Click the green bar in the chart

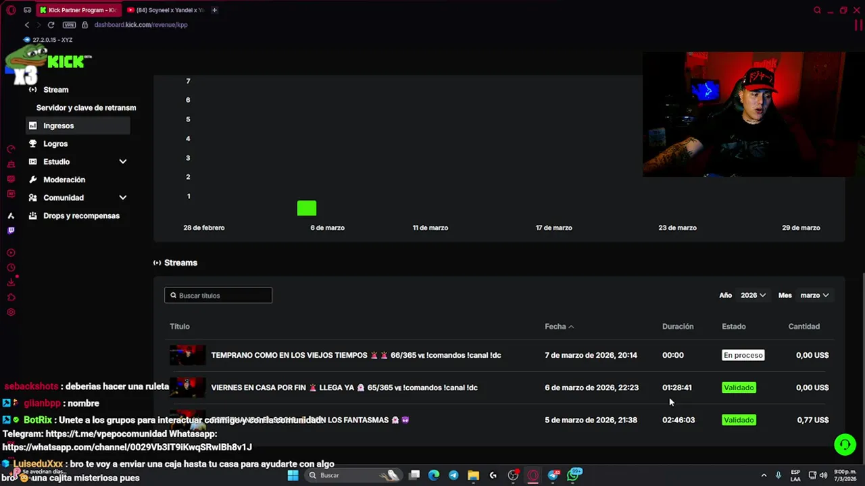pos(307,209)
